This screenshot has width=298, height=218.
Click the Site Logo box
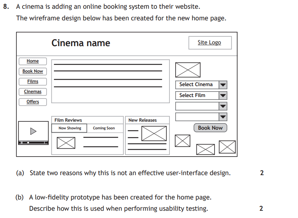pos(209,43)
